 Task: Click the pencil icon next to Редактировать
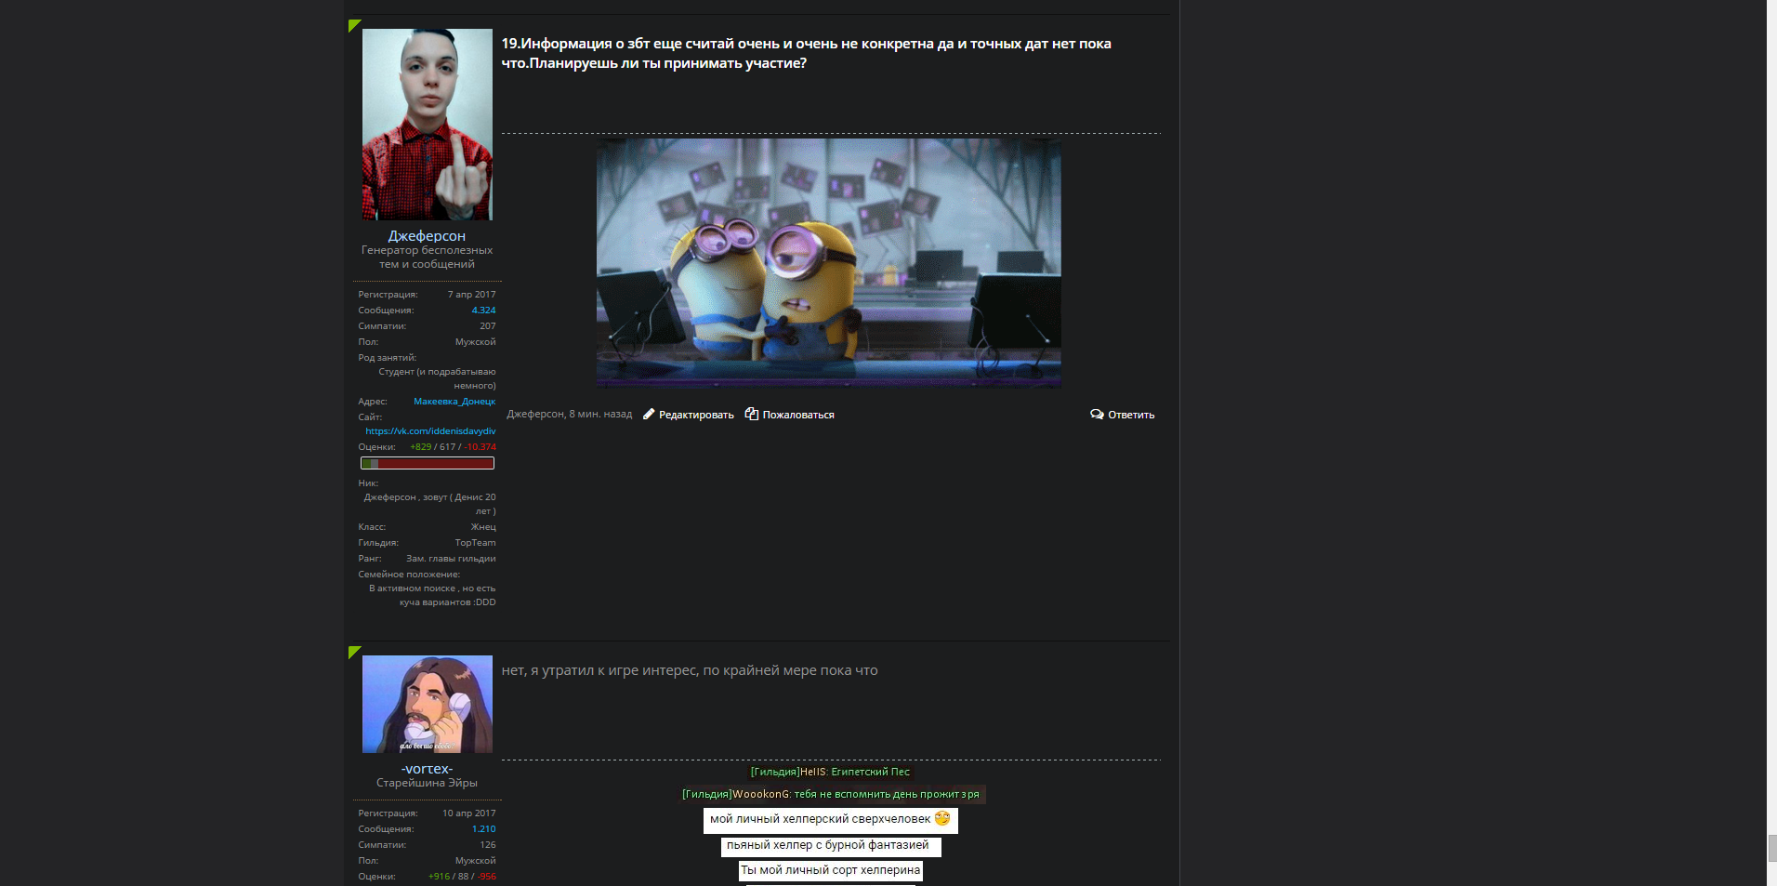tap(649, 415)
